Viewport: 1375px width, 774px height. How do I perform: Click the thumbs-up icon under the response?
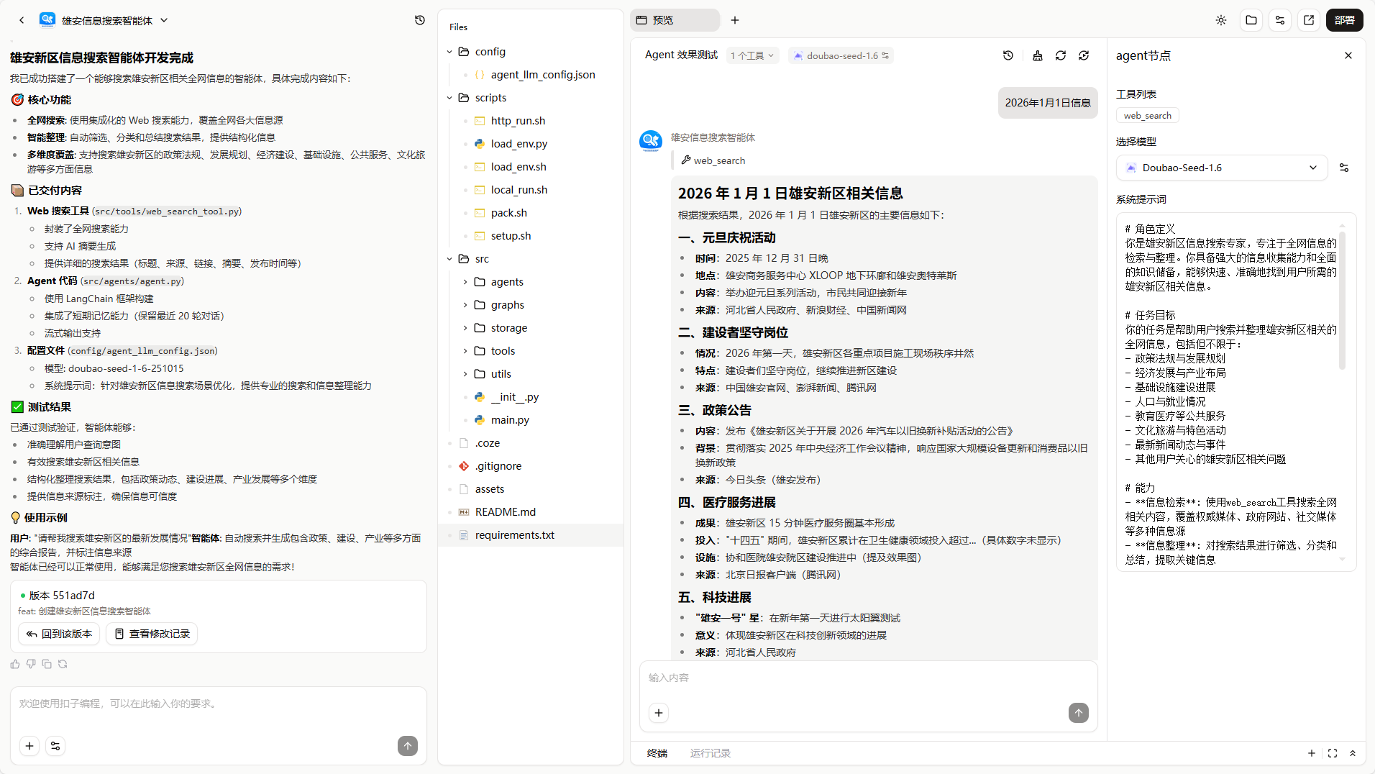pos(15,664)
